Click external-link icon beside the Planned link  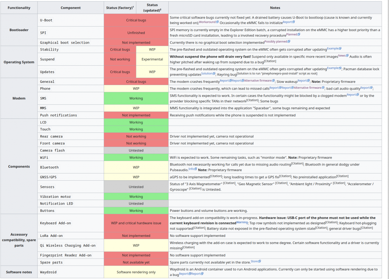point(299,34)
